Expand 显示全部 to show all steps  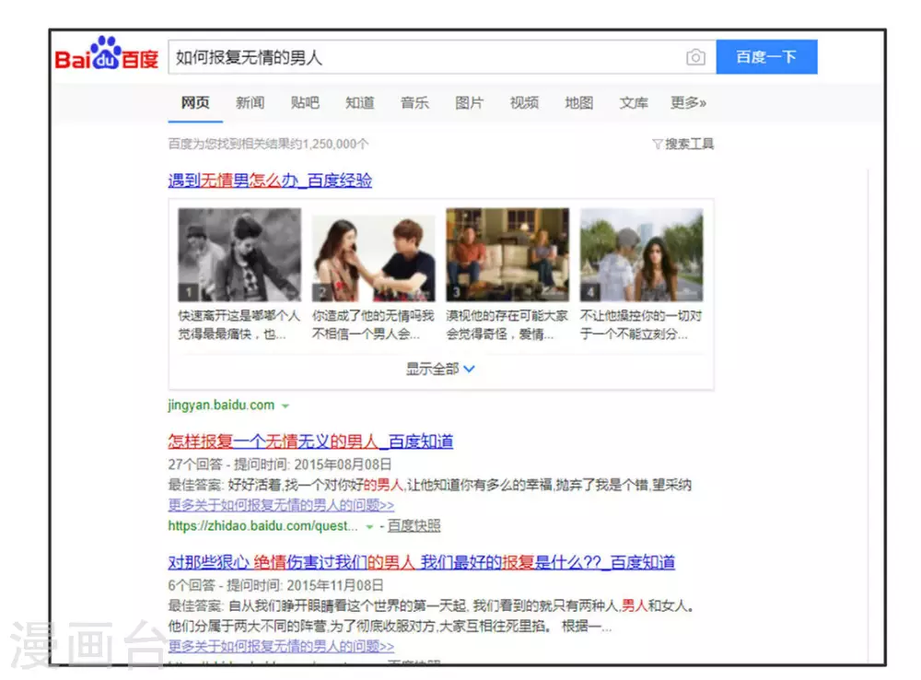[440, 369]
